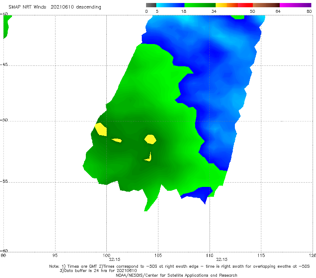The width and height of the screenshot is (316, 278).
Task: Click the gray segment of the wind color bar
Action: [151, 5]
